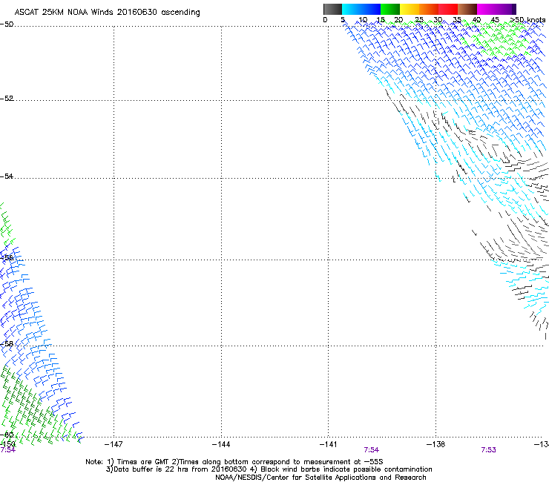Choose the dark purple 45-50 knots segment
The image size is (549, 482).
click(506, 9)
